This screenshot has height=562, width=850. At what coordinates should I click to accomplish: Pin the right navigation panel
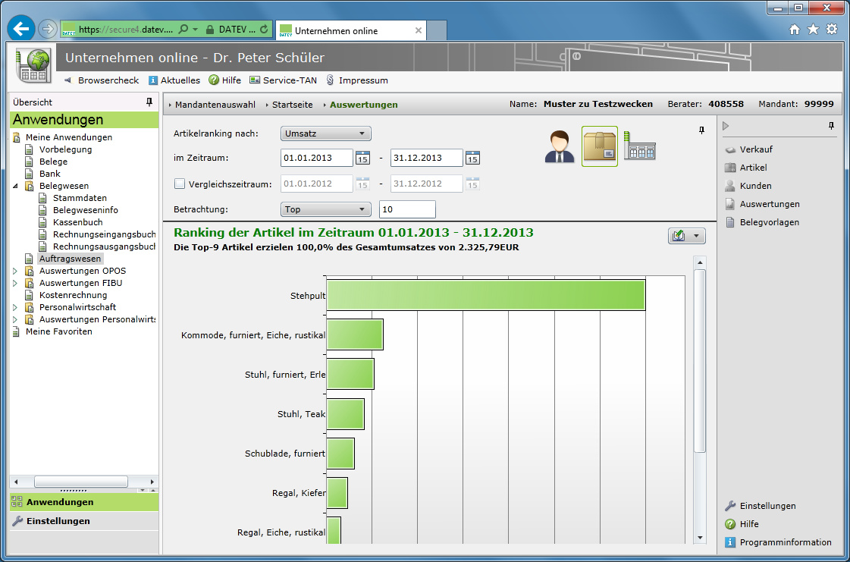pyautogui.click(x=832, y=126)
